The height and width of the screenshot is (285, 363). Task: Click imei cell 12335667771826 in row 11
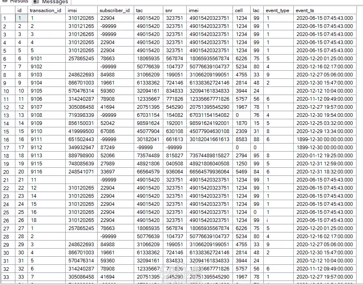209,99
